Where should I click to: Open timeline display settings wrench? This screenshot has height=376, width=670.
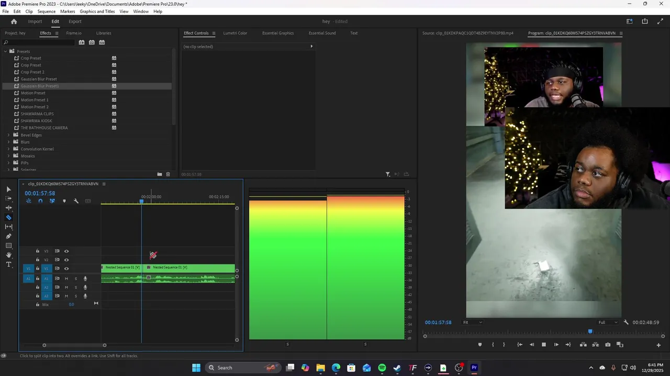pyautogui.click(x=76, y=201)
